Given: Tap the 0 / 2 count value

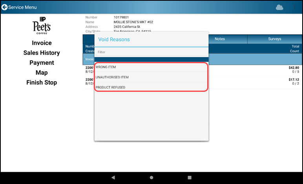Looking at the screenshot, I should click(296, 84).
